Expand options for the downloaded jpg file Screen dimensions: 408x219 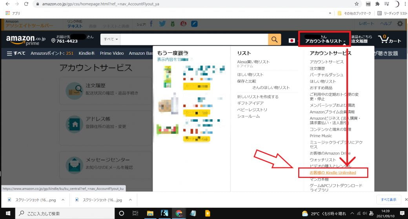130,200
